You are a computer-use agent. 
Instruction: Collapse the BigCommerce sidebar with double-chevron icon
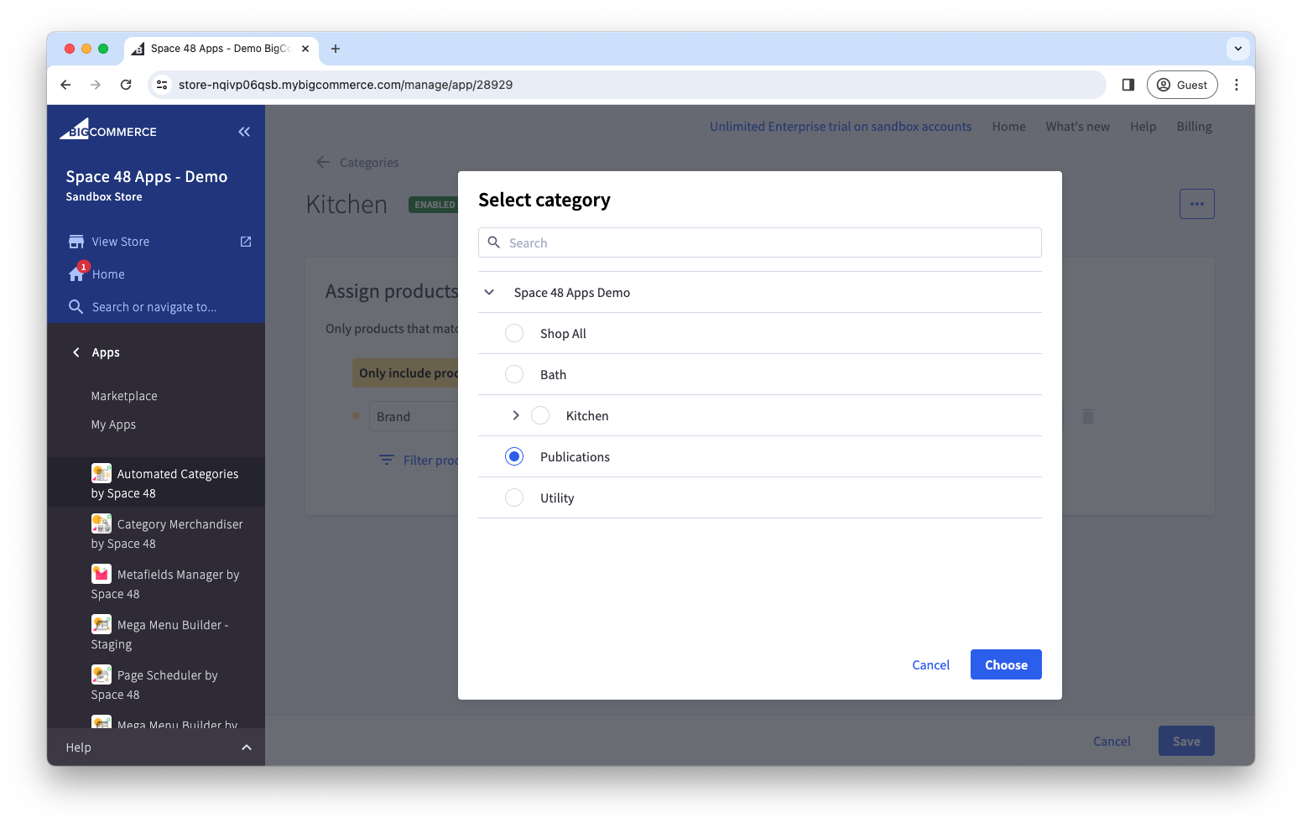click(244, 132)
